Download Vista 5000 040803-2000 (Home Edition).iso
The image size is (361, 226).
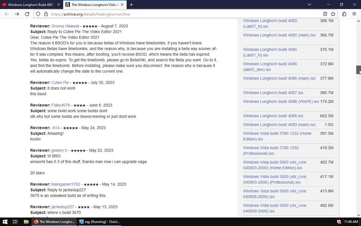pyautogui.click(x=275, y=165)
